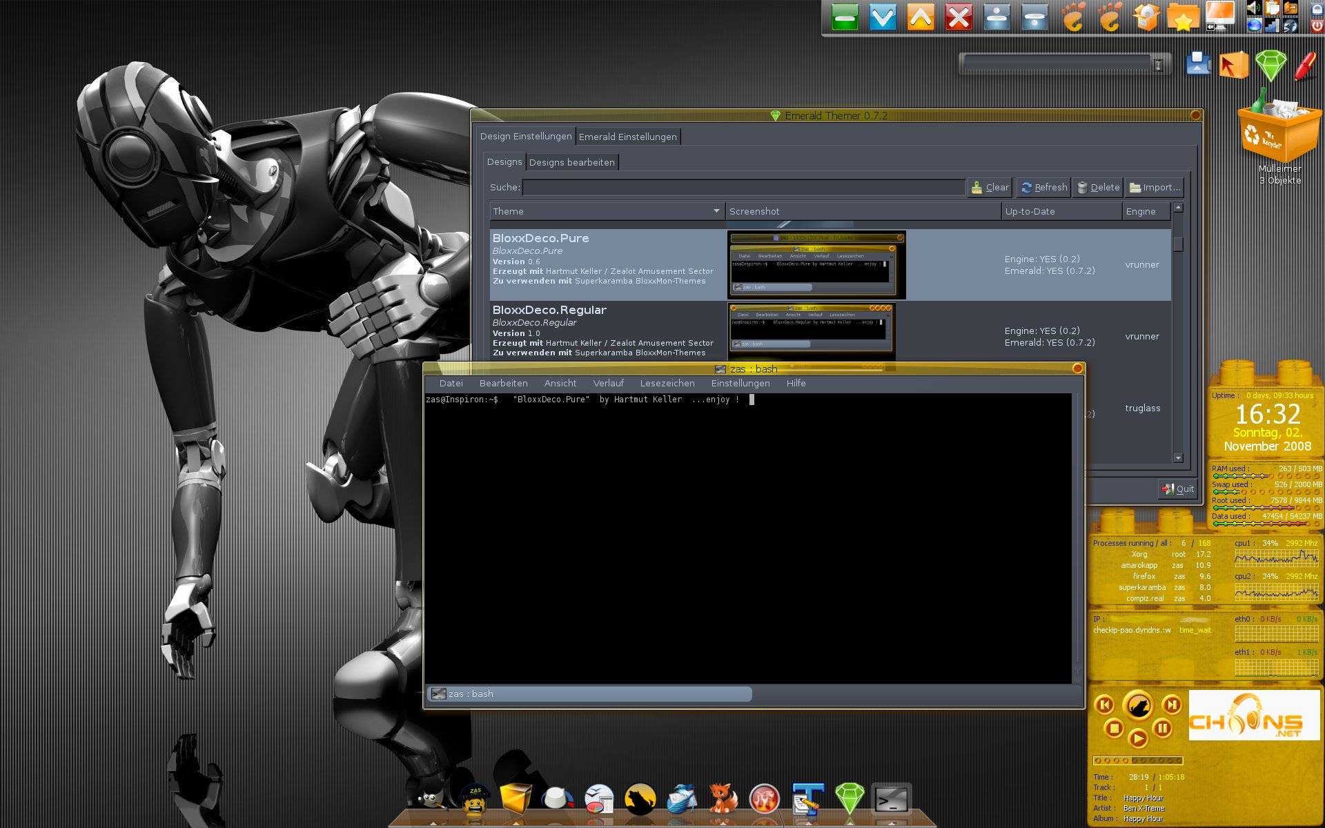
Task: Click the Screenshot column header
Action: 863,211
